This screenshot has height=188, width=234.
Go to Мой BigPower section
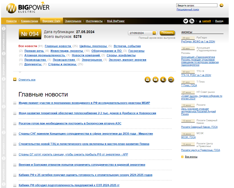click(116, 21)
